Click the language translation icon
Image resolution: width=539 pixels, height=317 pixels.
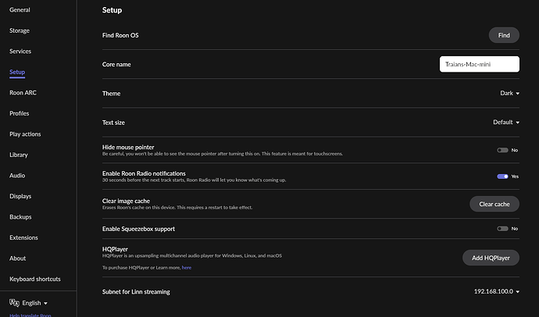coord(13,302)
